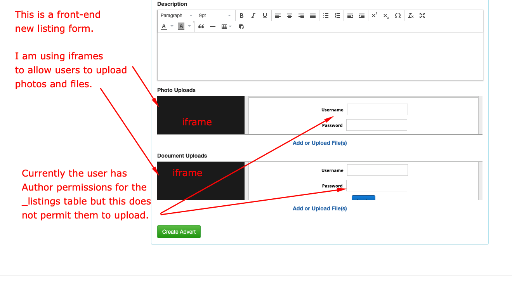The width and height of the screenshot is (512, 281).
Task: Clear formatting from selected text
Action: pos(411,16)
